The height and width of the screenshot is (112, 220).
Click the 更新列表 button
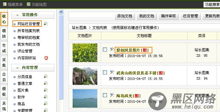click(211, 16)
